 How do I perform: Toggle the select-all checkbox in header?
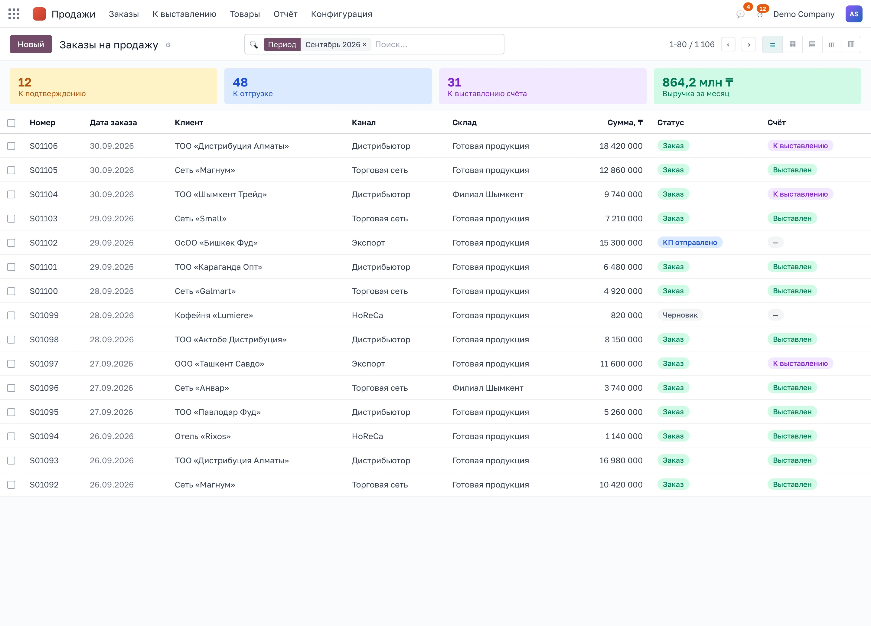11,123
